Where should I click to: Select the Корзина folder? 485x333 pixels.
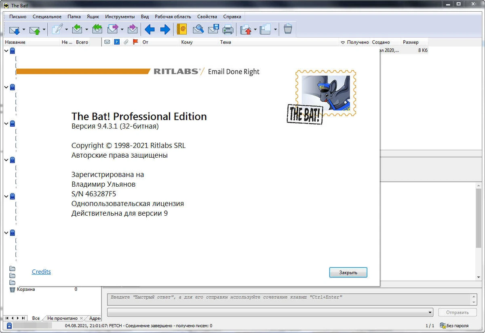[x=26, y=289]
